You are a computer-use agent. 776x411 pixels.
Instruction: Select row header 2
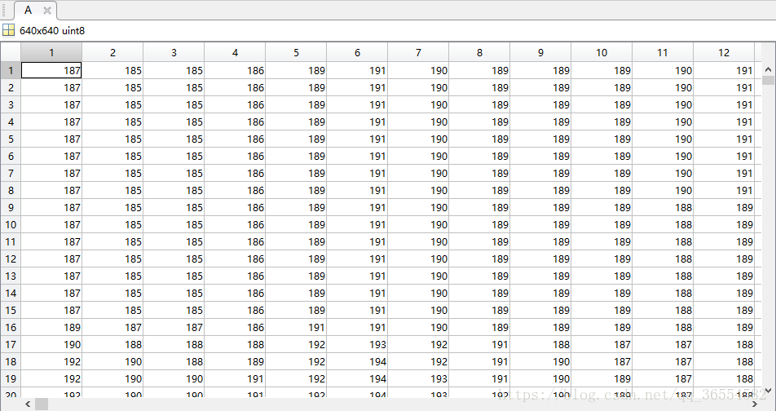tap(11, 87)
